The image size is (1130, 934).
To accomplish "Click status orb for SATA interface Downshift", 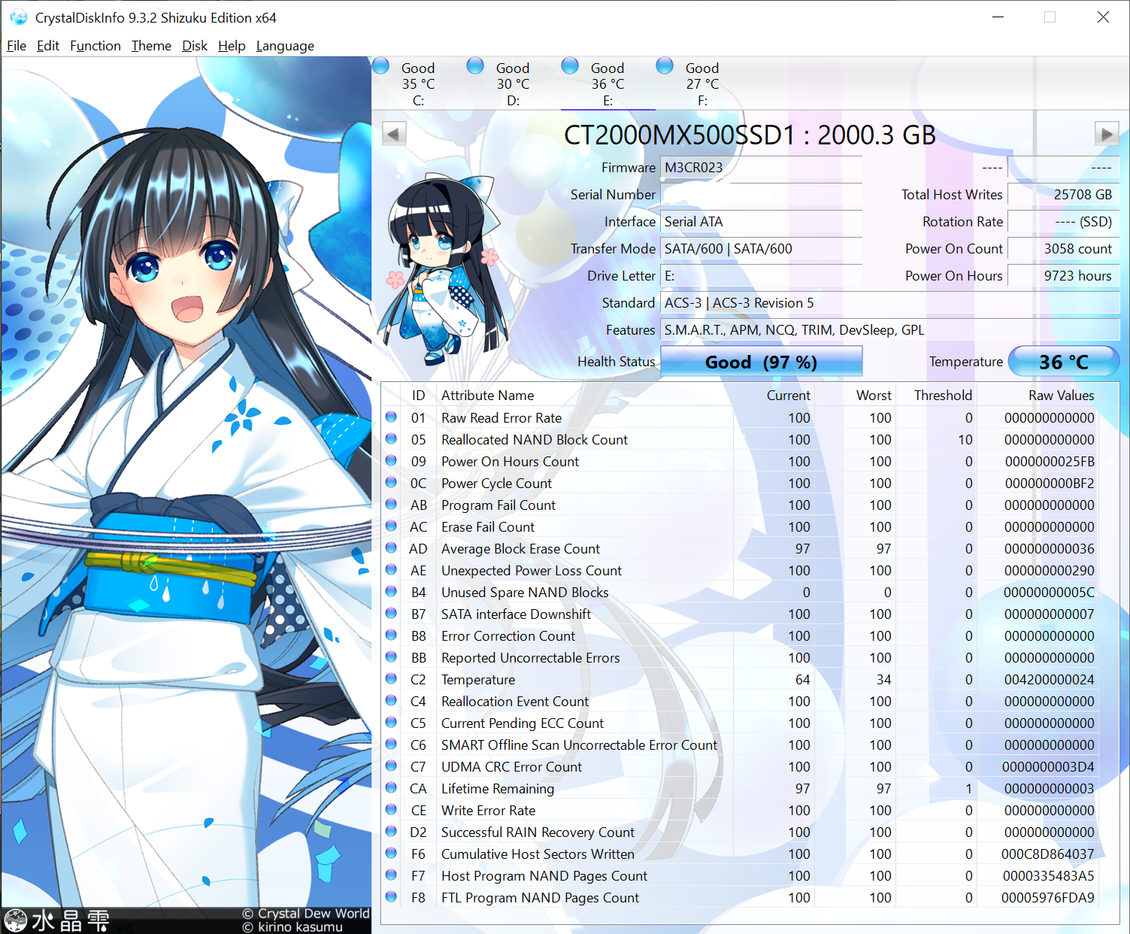I will pyautogui.click(x=391, y=613).
